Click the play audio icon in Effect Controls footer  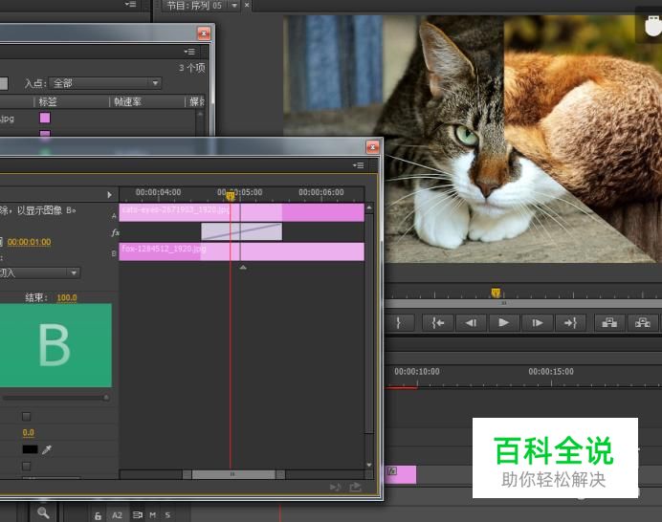(335, 488)
